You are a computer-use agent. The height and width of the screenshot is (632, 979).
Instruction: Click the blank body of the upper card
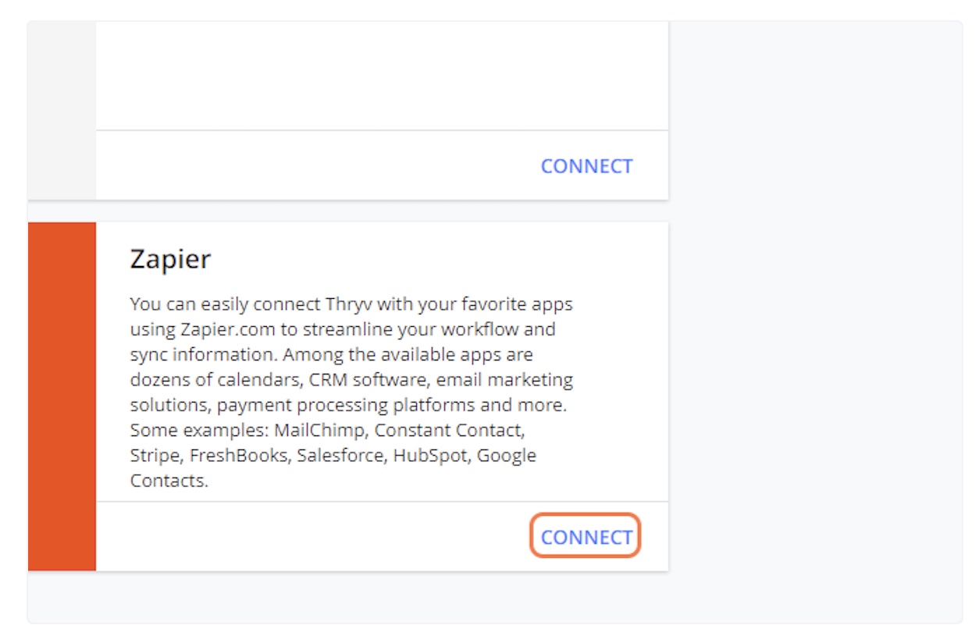pyautogui.click(x=382, y=76)
